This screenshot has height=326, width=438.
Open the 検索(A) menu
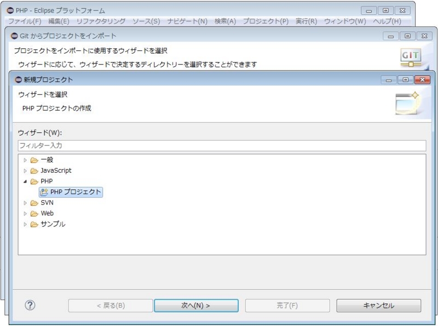[225, 21]
